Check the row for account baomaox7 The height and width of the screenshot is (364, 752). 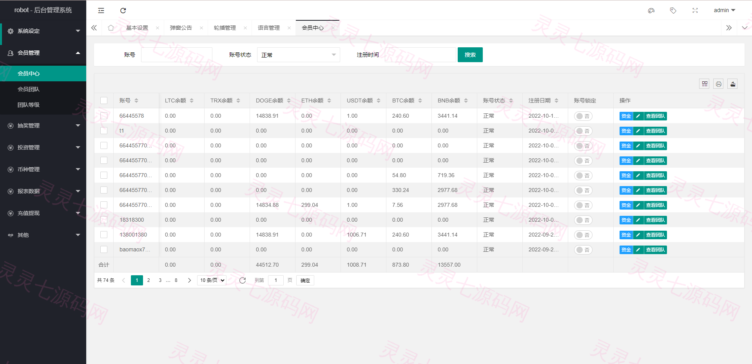pyautogui.click(x=104, y=249)
